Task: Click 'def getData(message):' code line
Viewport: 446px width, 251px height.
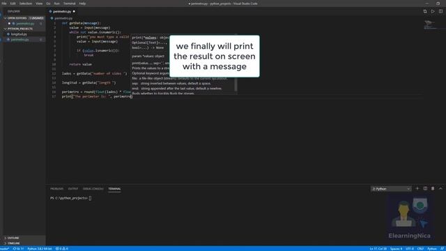Action: click(82, 23)
